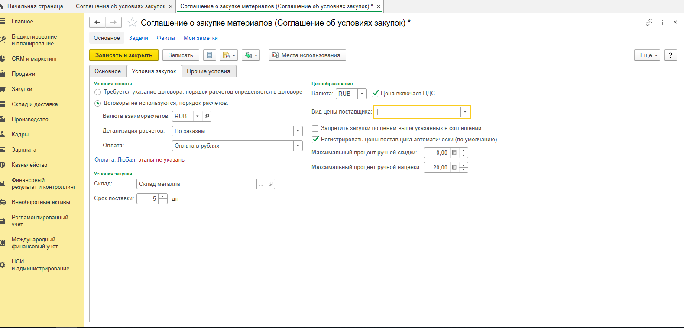
Task: Open payment stages link 'Оплата: Любая'
Action: [140, 160]
